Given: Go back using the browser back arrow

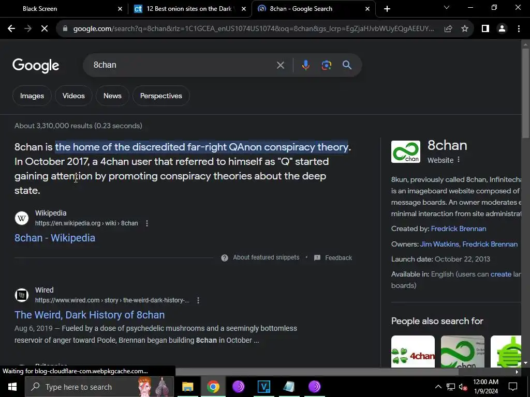Looking at the screenshot, I should pos(11,29).
